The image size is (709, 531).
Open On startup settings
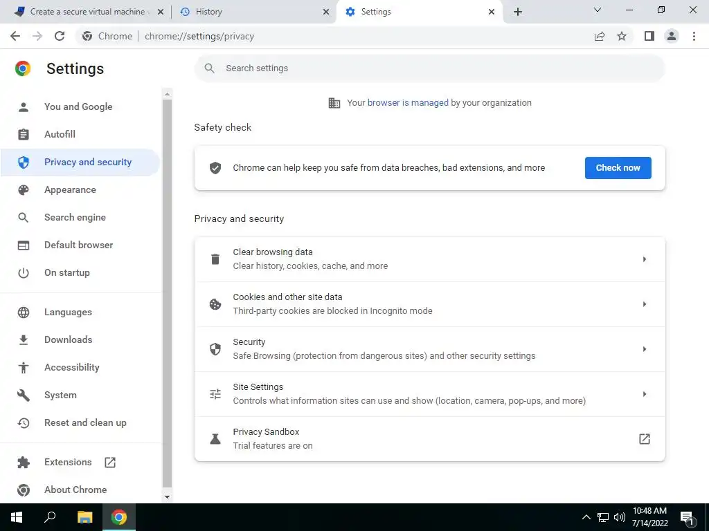[80, 272]
